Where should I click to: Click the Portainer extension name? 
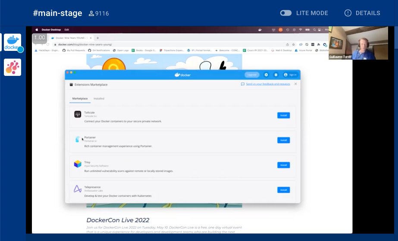(x=90, y=137)
